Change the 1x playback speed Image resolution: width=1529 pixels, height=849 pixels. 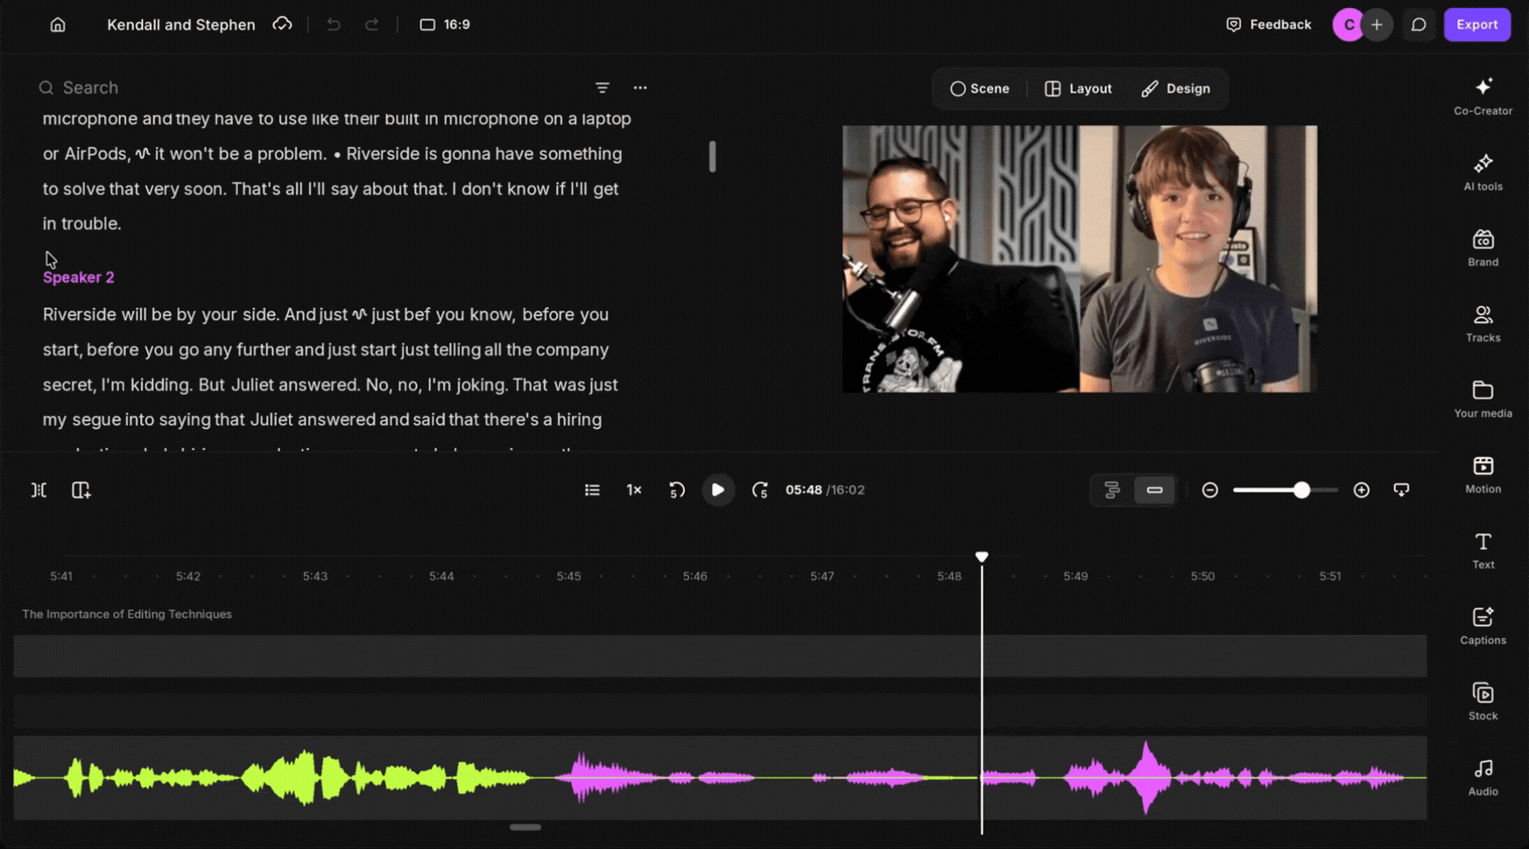click(634, 490)
